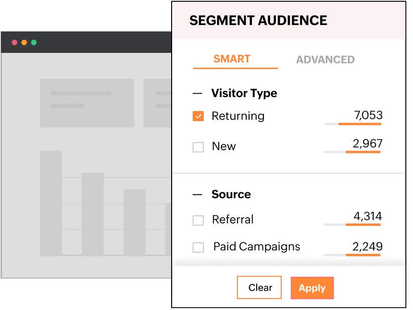Check the New visitor checkbox

click(x=198, y=147)
